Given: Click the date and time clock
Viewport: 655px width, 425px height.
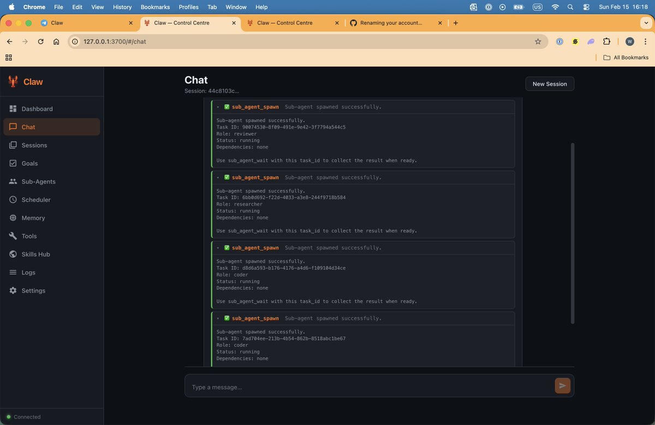Looking at the screenshot, I should coord(623,7).
